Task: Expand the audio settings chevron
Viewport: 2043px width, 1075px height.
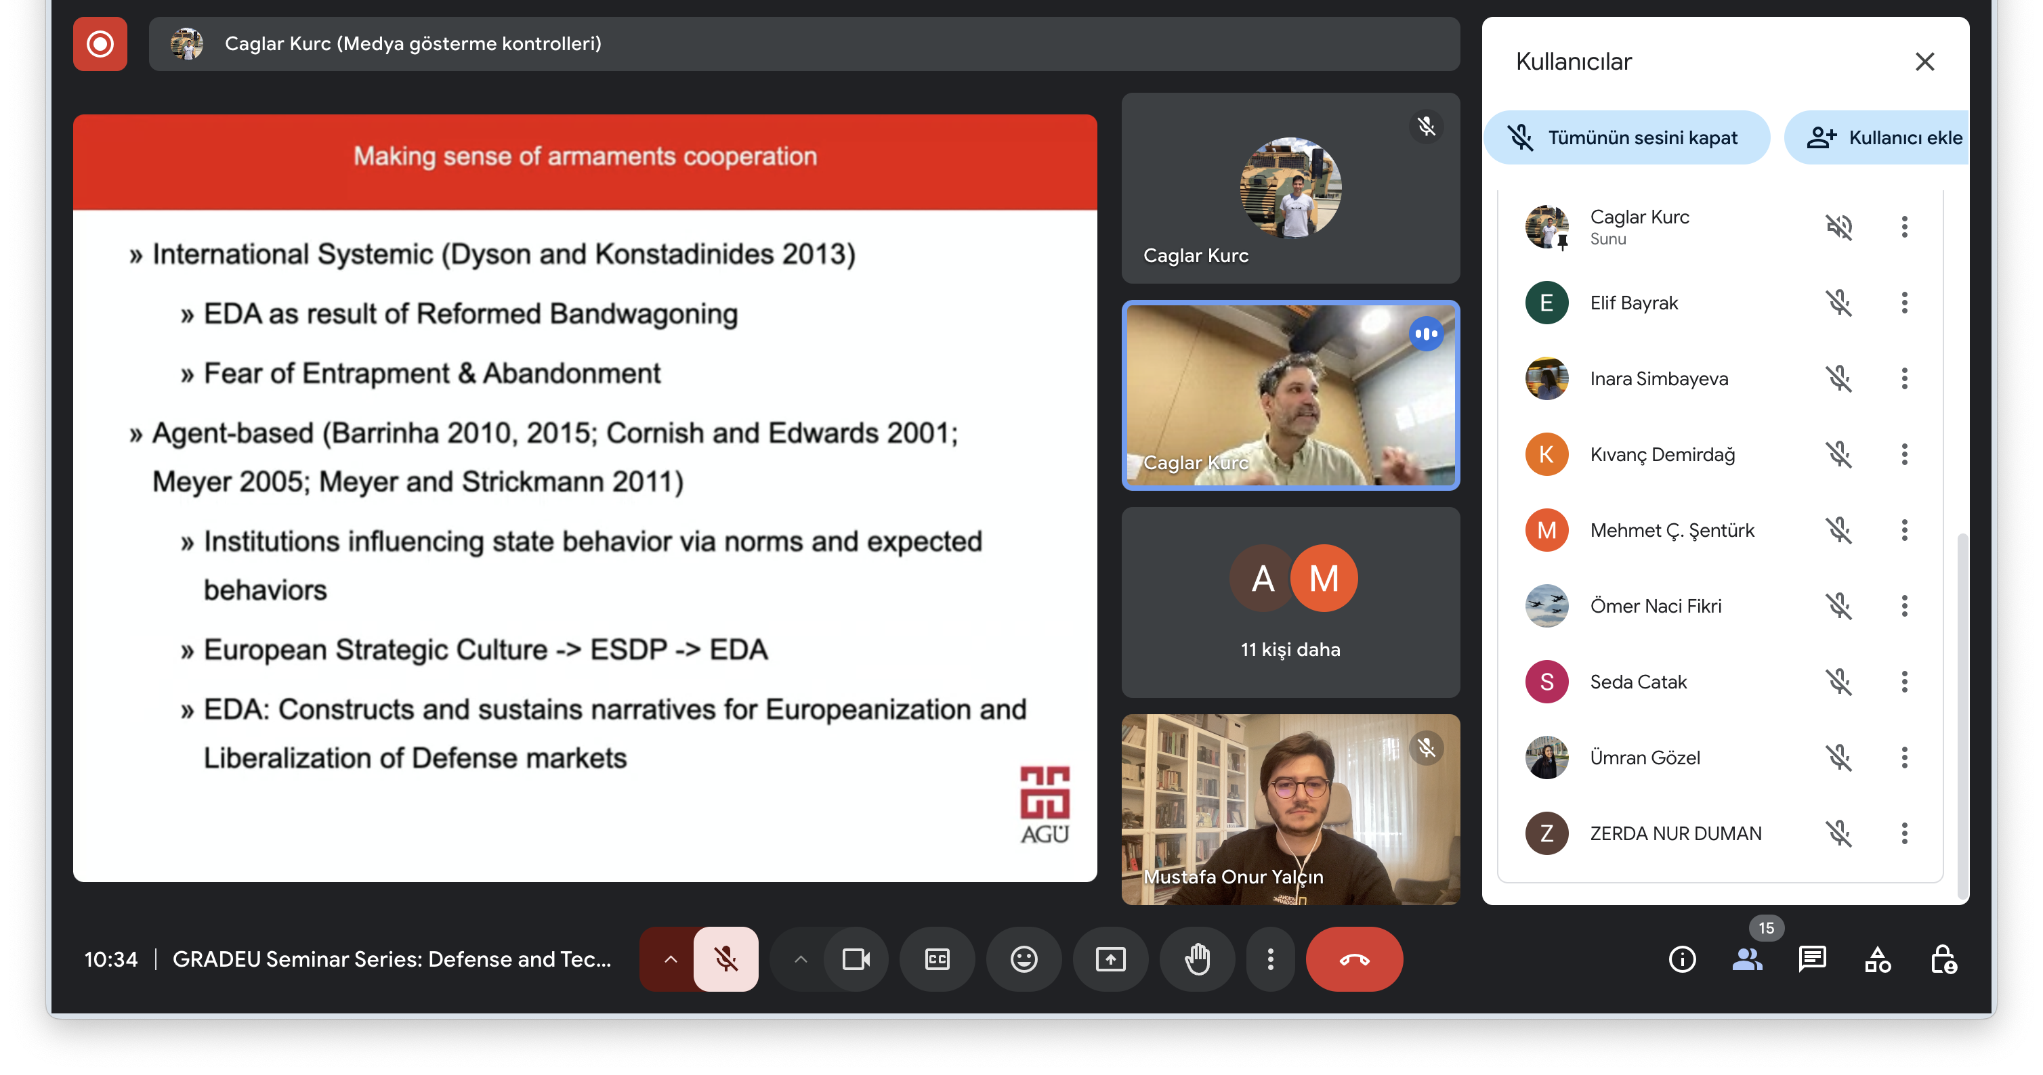Action: click(x=670, y=959)
